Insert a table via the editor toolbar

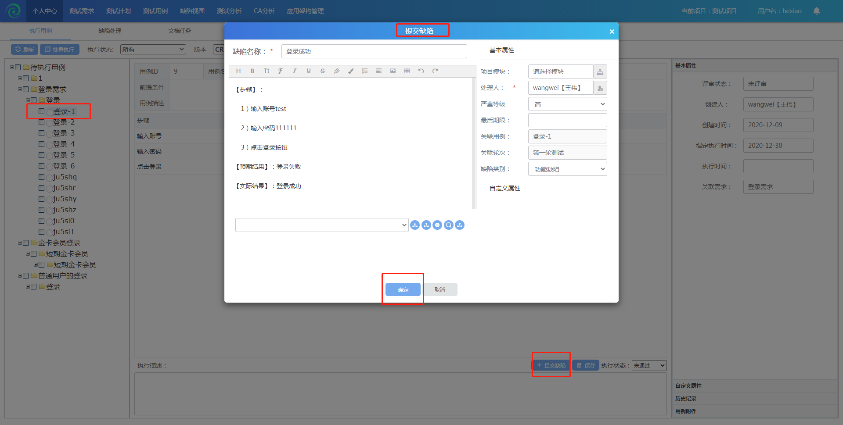pos(407,71)
